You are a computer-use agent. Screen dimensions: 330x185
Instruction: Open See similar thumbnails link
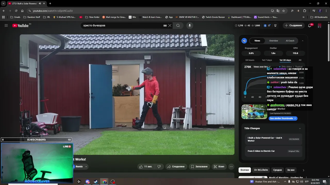[x=283, y=118]
